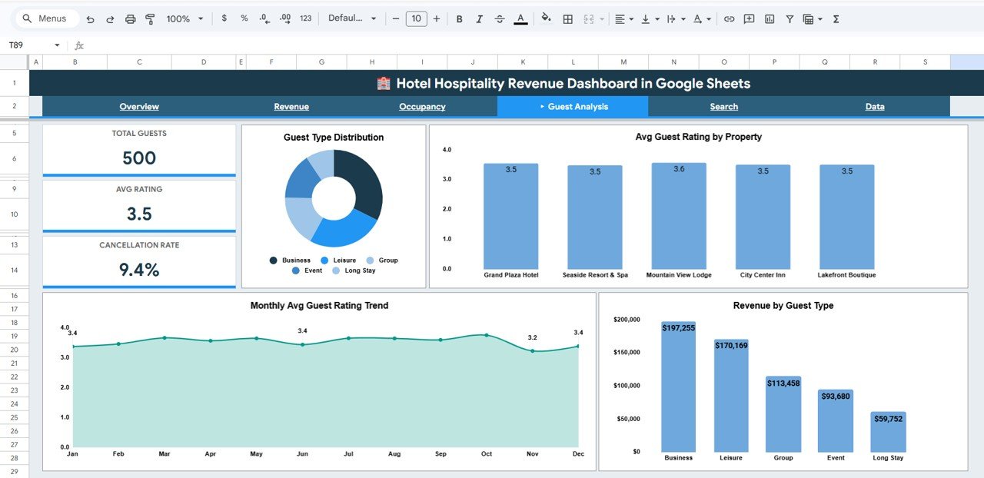Open the 100% zoom dropdown
Image resolution: width=984 pixels, height=478 pixels.
pos(184,18)
